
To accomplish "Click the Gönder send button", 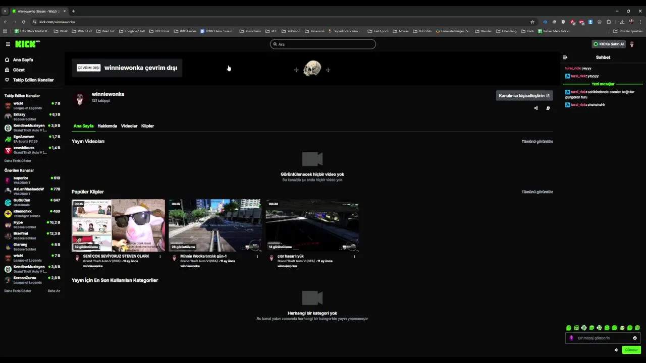I will (631, 350).
